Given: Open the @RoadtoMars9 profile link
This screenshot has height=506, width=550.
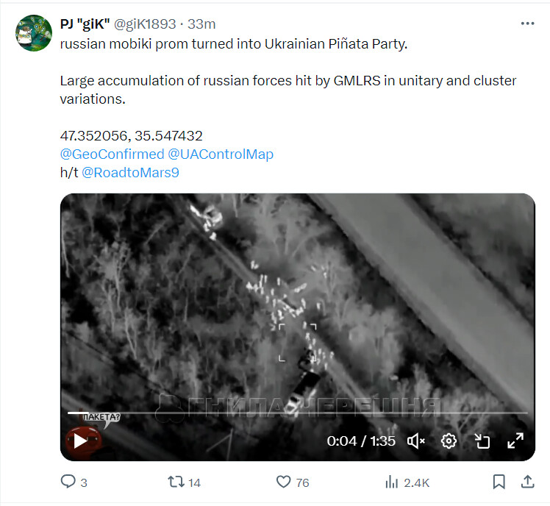Looking at the screenshot, I should (x=130, y=173).
